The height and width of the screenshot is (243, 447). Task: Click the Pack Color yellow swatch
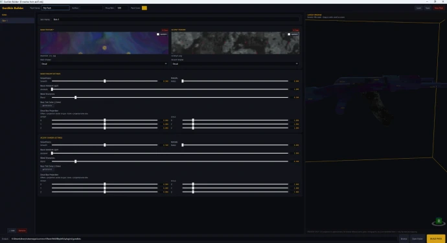click(x=144, y=8)
